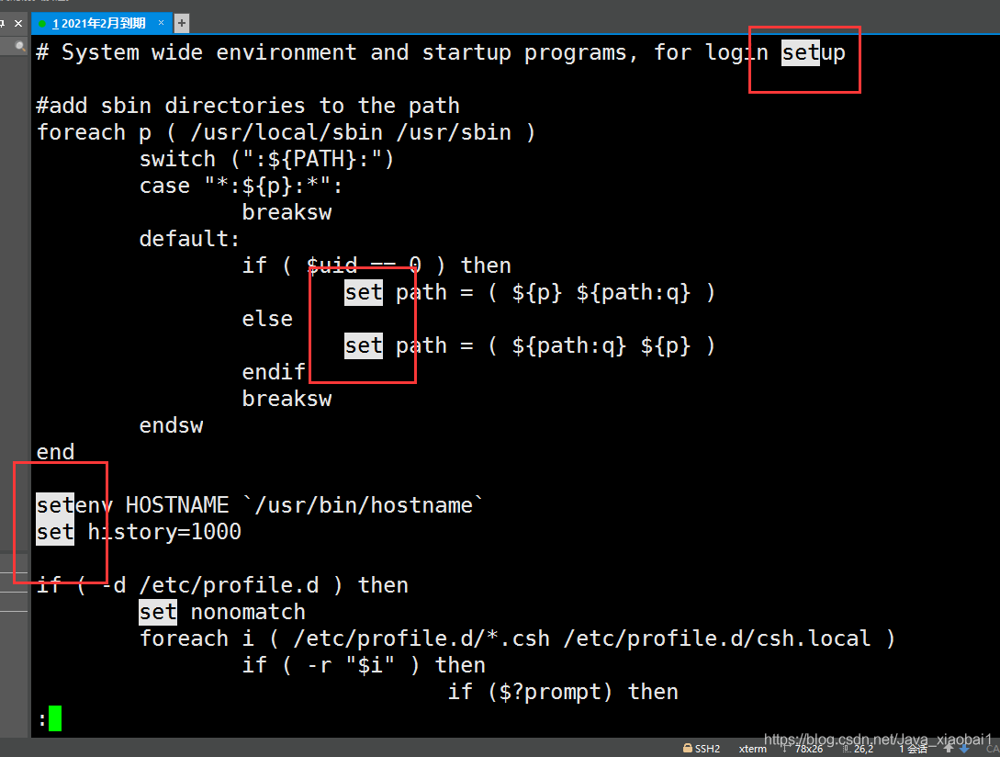
Task: Click the 'default:' line
Action: [x=189, y=239]
